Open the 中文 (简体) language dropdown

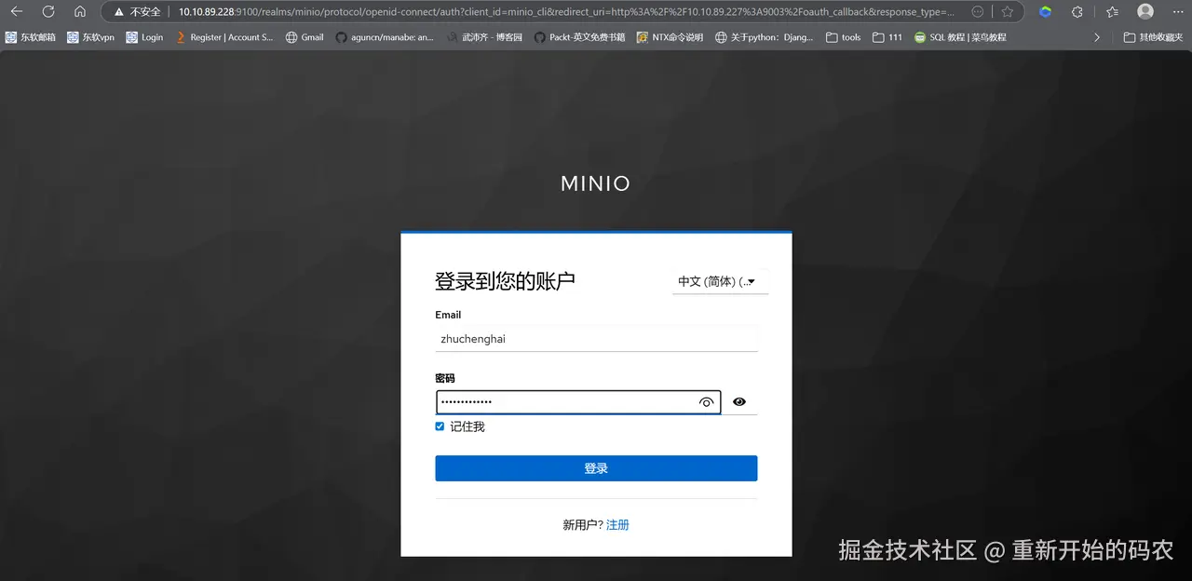[720, 281]
